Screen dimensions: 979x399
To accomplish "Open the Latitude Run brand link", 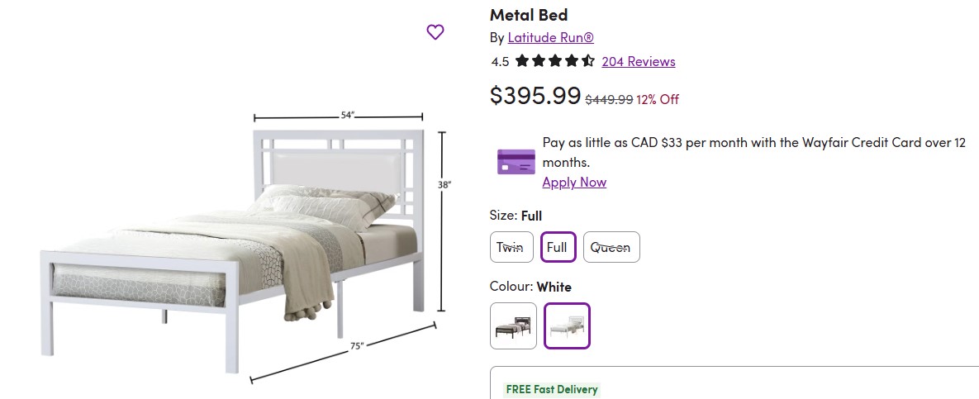I will point(550,38).
